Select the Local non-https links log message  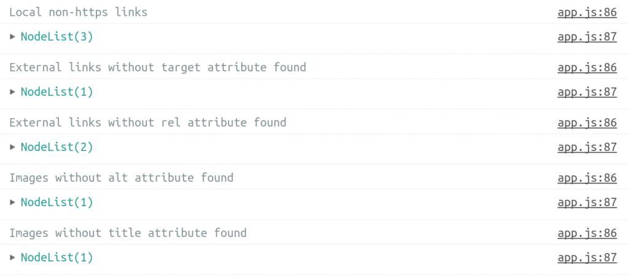pos(79,12)
